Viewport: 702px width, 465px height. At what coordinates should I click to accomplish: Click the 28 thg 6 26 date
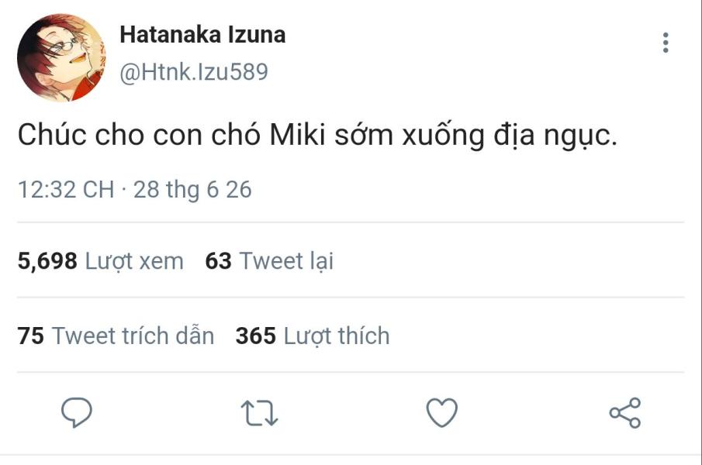pyautogui.click(x=192, y=190)
